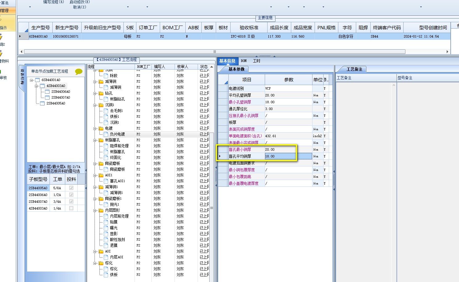
Task: Click the 钻孔 folder icon in process tree
Action: [101, 93]
